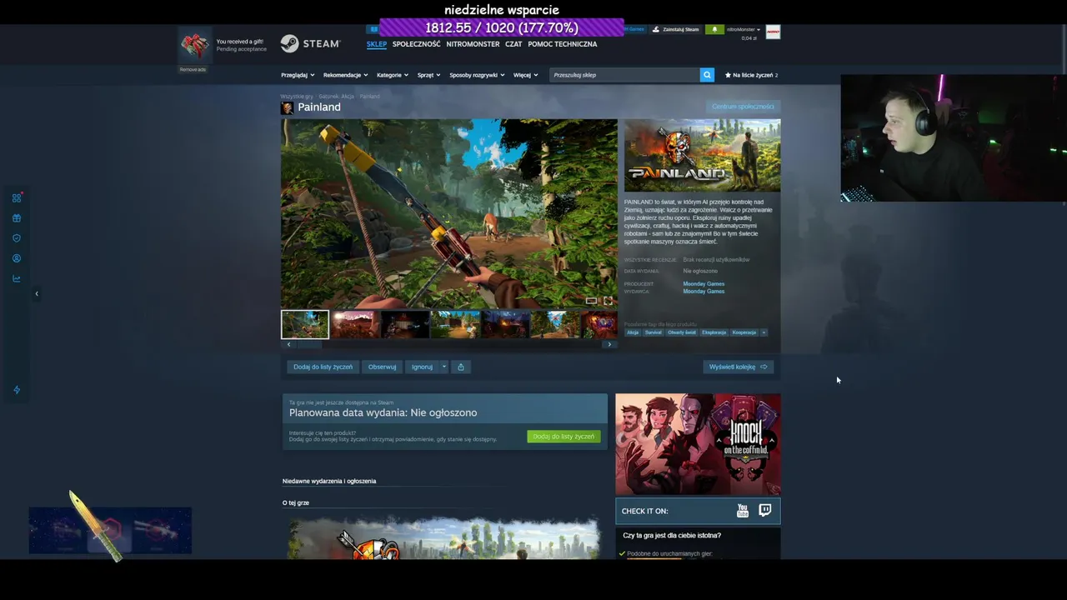Viewport: 1067px width, 600px height.
Task: Open the grid dashboard icon in left sidebar
Action: (x=17, y=198)
